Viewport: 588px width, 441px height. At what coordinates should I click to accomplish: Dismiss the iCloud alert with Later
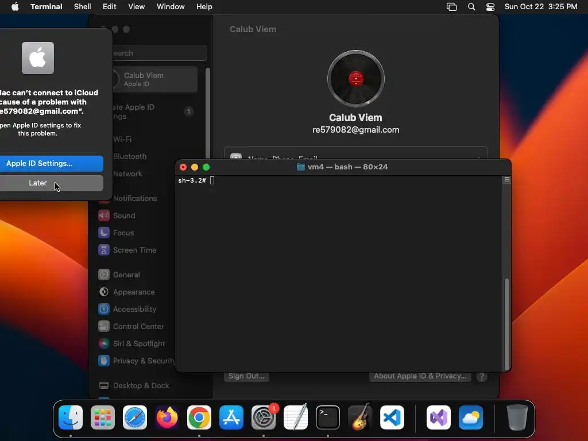point(51,183)
